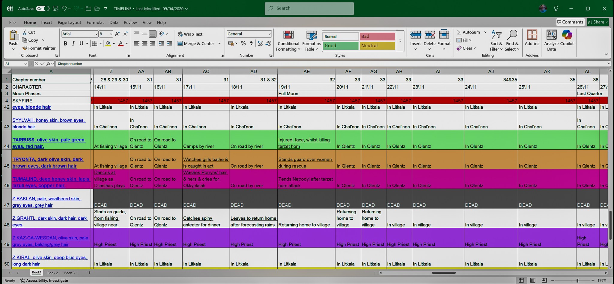Click the Merge & Center button
The width and height of the screenshot is (614, 284).
(x=196, y=44)
